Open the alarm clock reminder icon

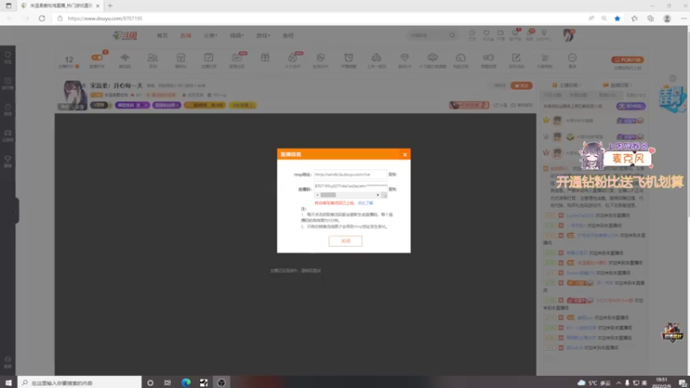pyautogui.click(x=348, y=58)
